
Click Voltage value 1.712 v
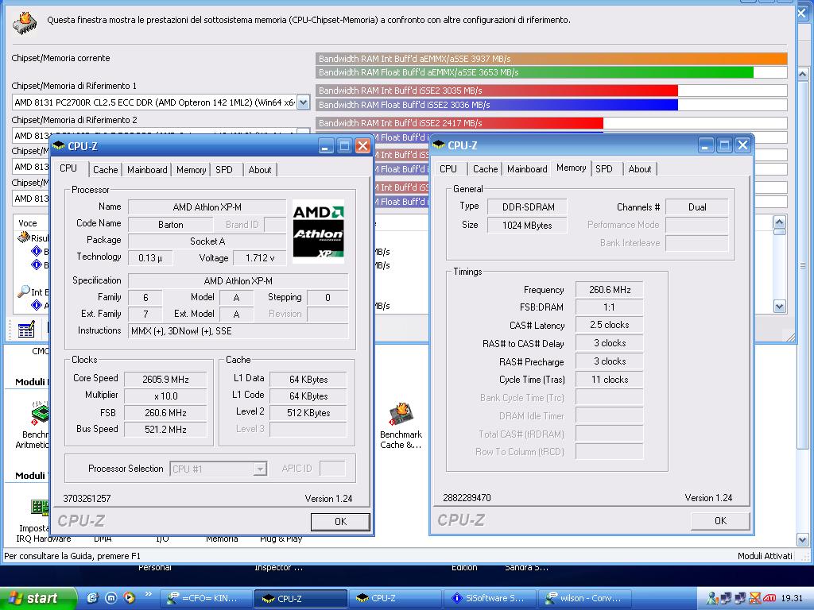[x=260, y=258]
